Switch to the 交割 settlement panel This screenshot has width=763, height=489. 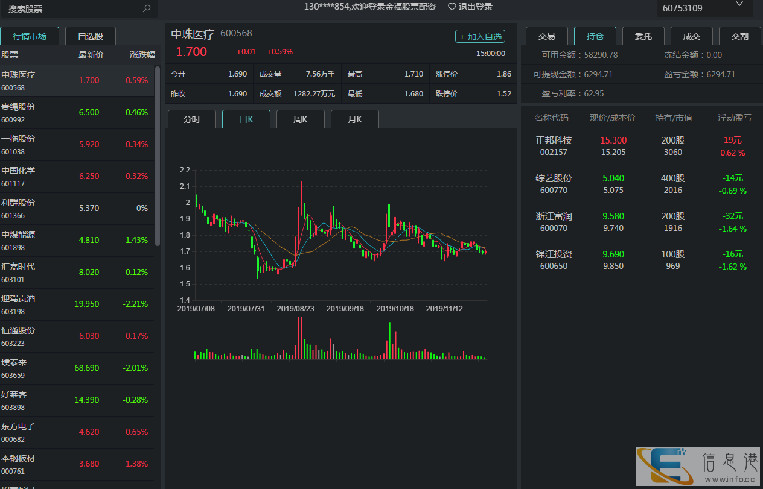(x=739, y=36)
